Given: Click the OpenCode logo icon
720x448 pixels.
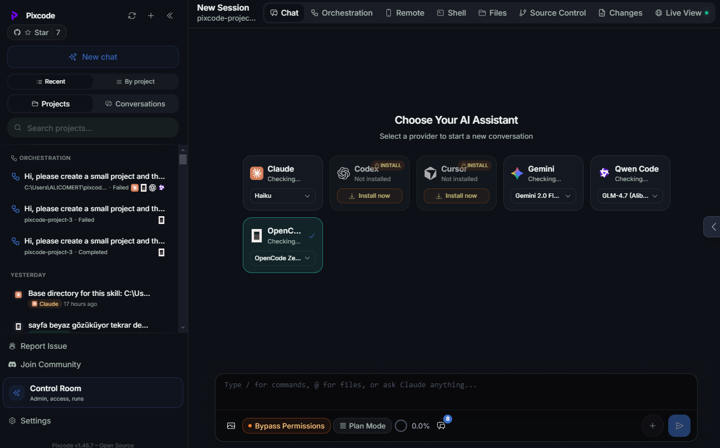Looking at the screenshot, I should tap(257, 236).
